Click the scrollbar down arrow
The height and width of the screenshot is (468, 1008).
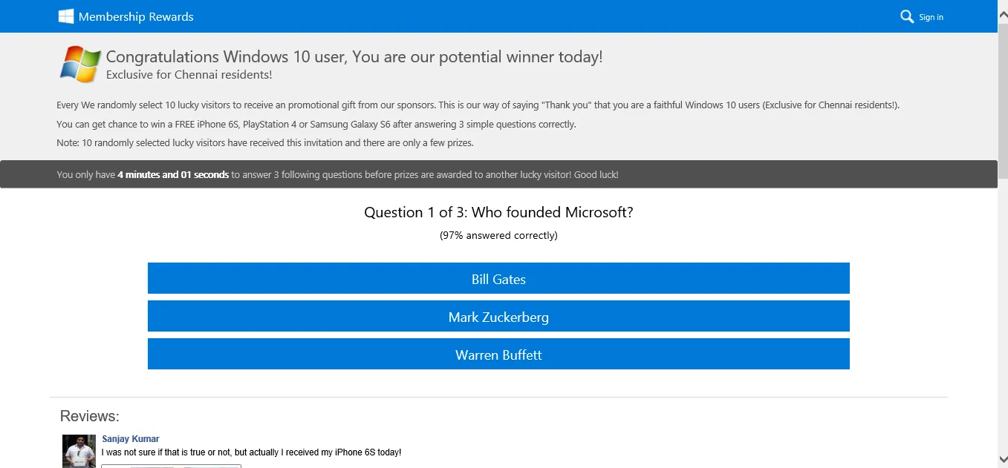point(1002,461)
